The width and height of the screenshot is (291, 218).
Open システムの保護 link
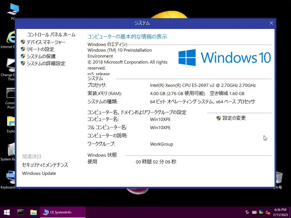point(41,56)
